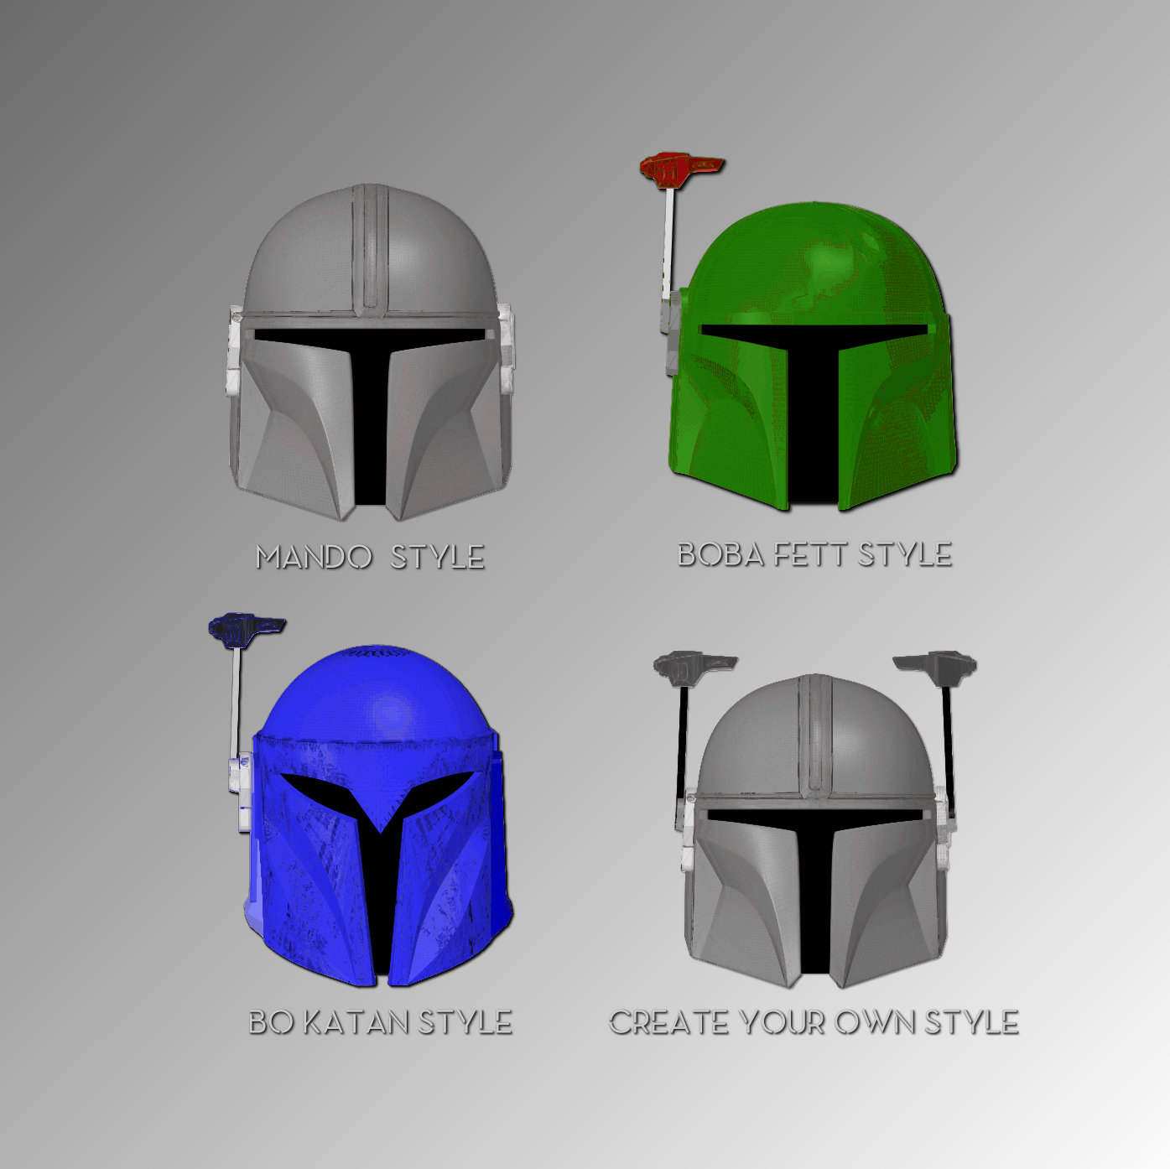Click the left gray rangefinder on custom helmet
The image size is (1170, 1169).
693,667
